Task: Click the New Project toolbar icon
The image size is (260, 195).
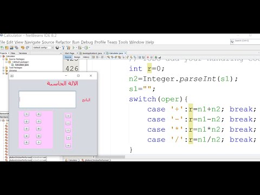Action: (x=6, y=48)
